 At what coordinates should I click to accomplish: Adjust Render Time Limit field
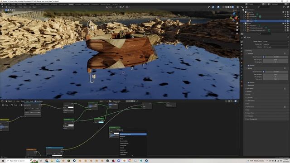[275, 79]
